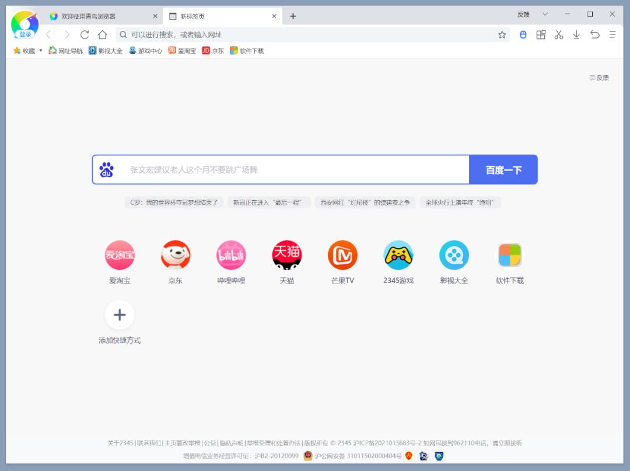630x471 pixels.
Task: Click the blue mouse gesture icon
Action: point(523,35)
